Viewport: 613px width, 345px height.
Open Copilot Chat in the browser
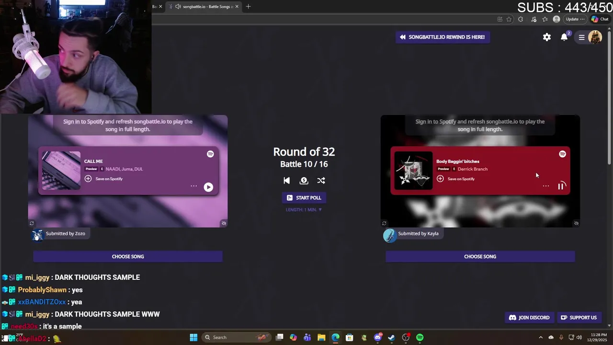tap(600, 19)
